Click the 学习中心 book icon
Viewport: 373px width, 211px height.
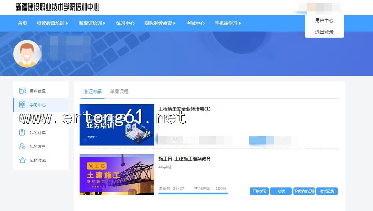pos(22,105)
